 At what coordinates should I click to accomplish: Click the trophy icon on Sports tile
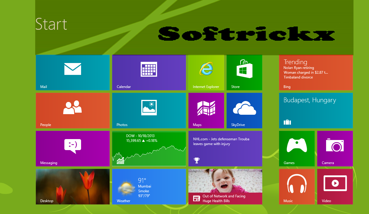(196, 160)
